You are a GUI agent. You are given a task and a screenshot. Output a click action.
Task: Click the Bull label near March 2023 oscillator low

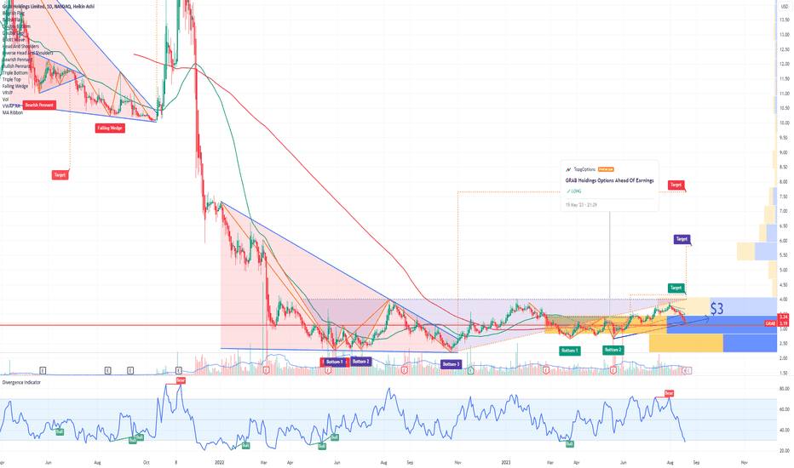(x=570, y=444)
